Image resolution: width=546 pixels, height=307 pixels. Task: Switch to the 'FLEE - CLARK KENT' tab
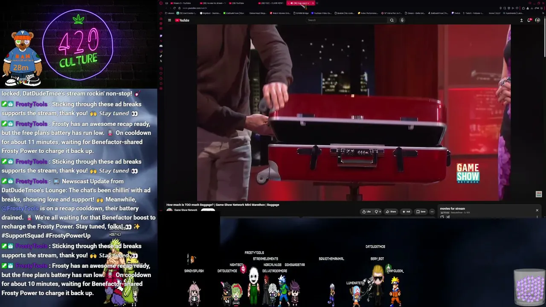[x=271, y=3]
